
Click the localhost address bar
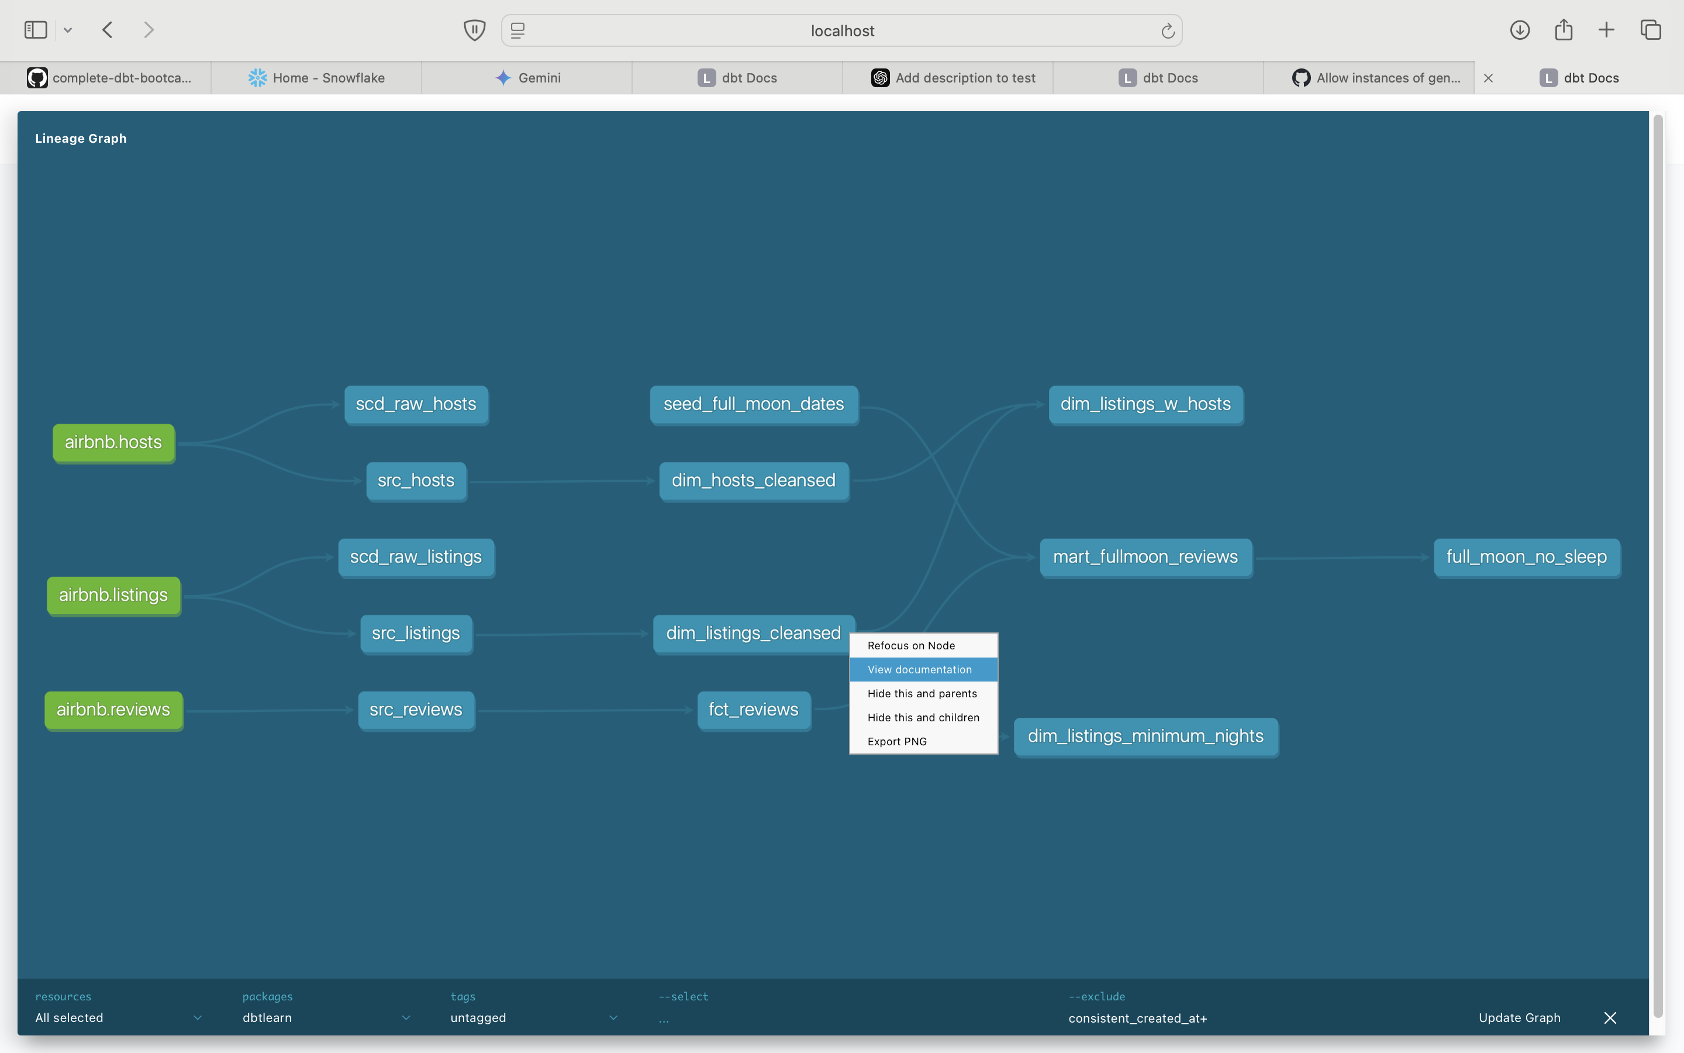click(x=841, y=30)
